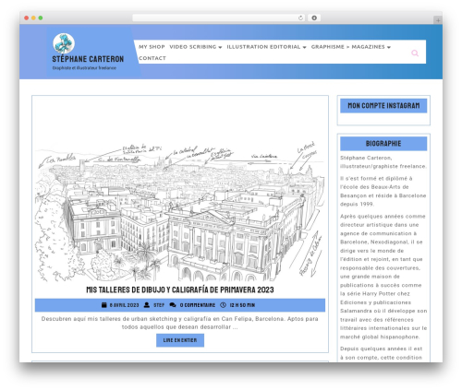462x390 pixels.
Task: Click the 8 avril 2023 date link
Action: coord(124,305)
